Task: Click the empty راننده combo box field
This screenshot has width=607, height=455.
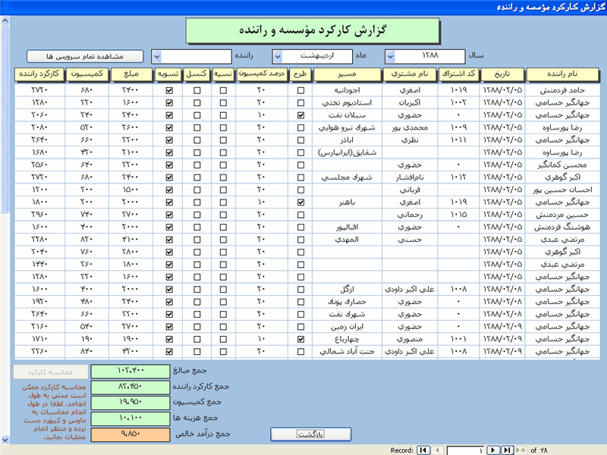Action: tap(191, 56)
